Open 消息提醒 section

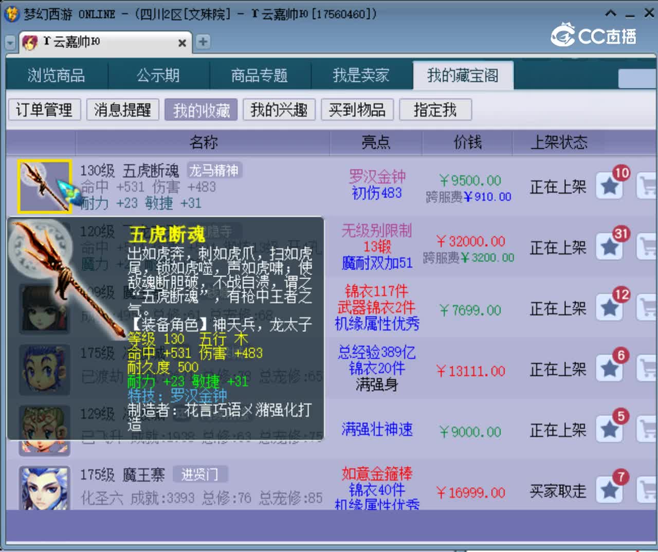(x=123, y=109)
